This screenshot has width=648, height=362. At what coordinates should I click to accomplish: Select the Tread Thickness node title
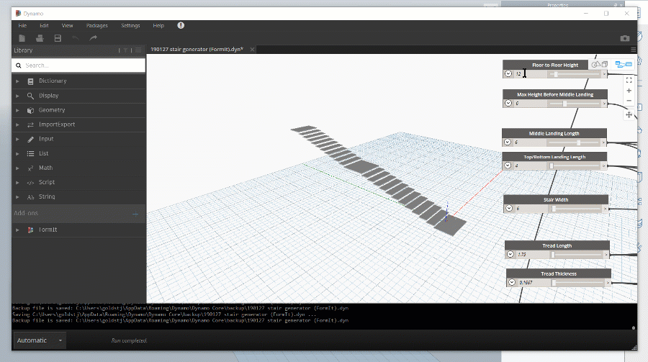[x=559, y=273]
